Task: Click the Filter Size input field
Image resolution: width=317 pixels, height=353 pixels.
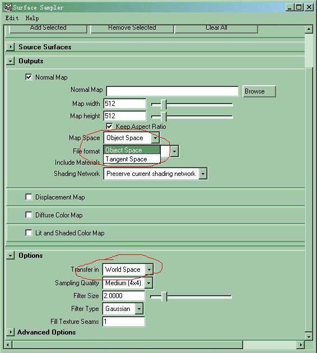Action: pos(124,296)
